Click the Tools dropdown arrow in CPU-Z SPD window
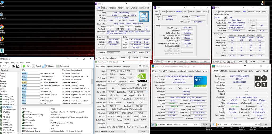 coord(245,61)
